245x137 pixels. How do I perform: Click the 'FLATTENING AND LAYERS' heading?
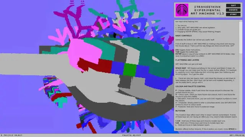187,60
